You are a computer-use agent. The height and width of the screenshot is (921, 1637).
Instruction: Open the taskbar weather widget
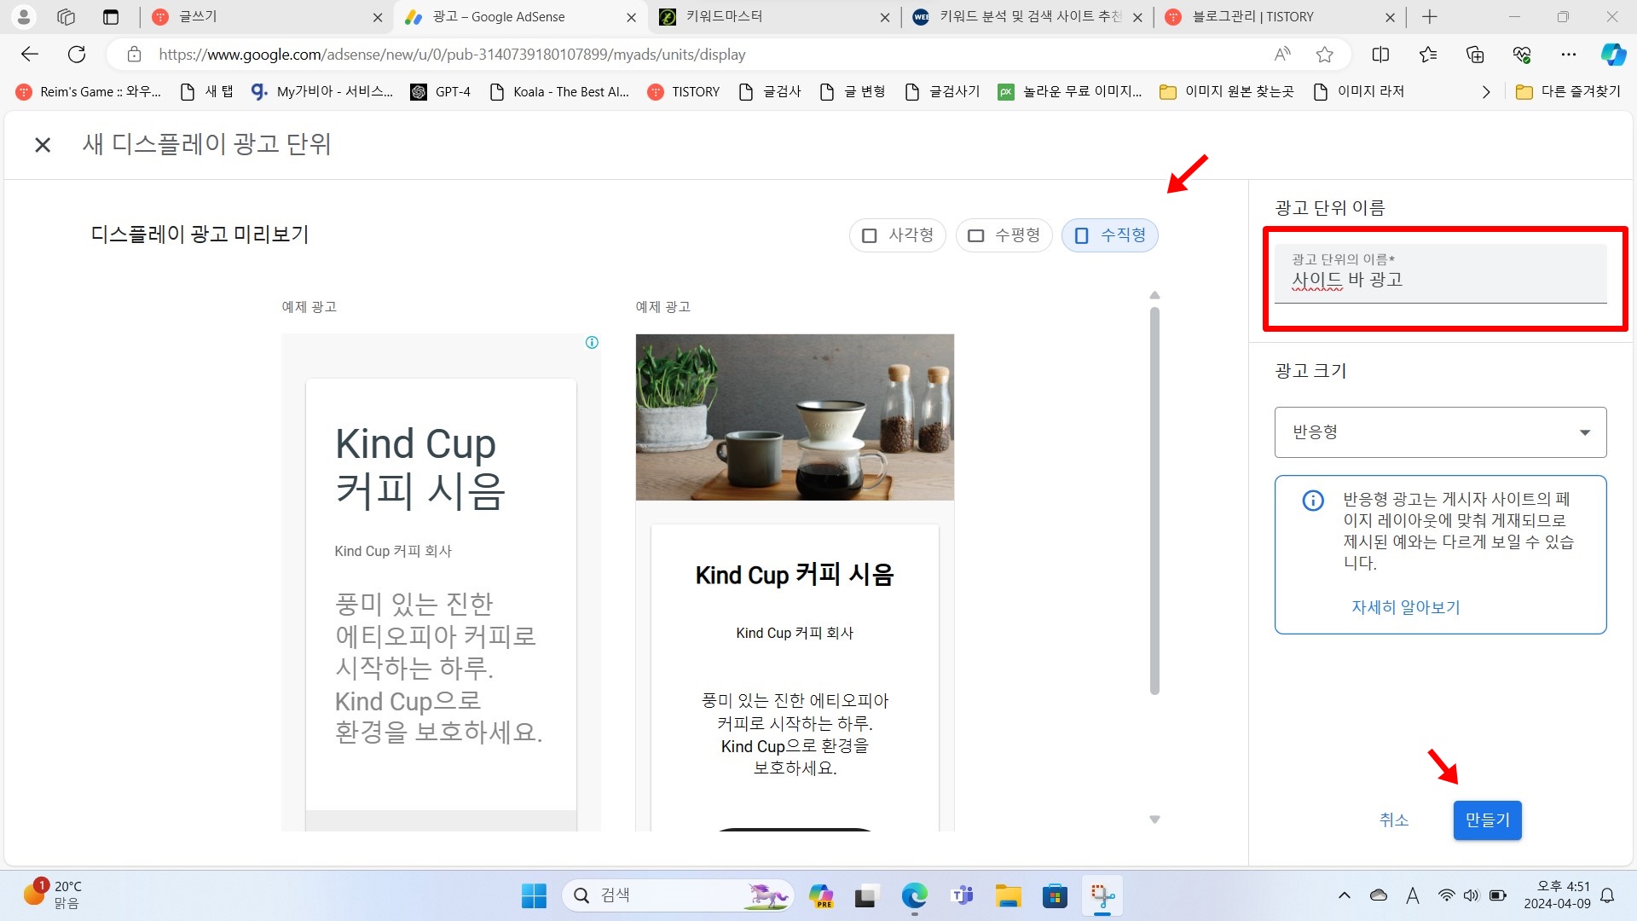[x=53, y=895]
